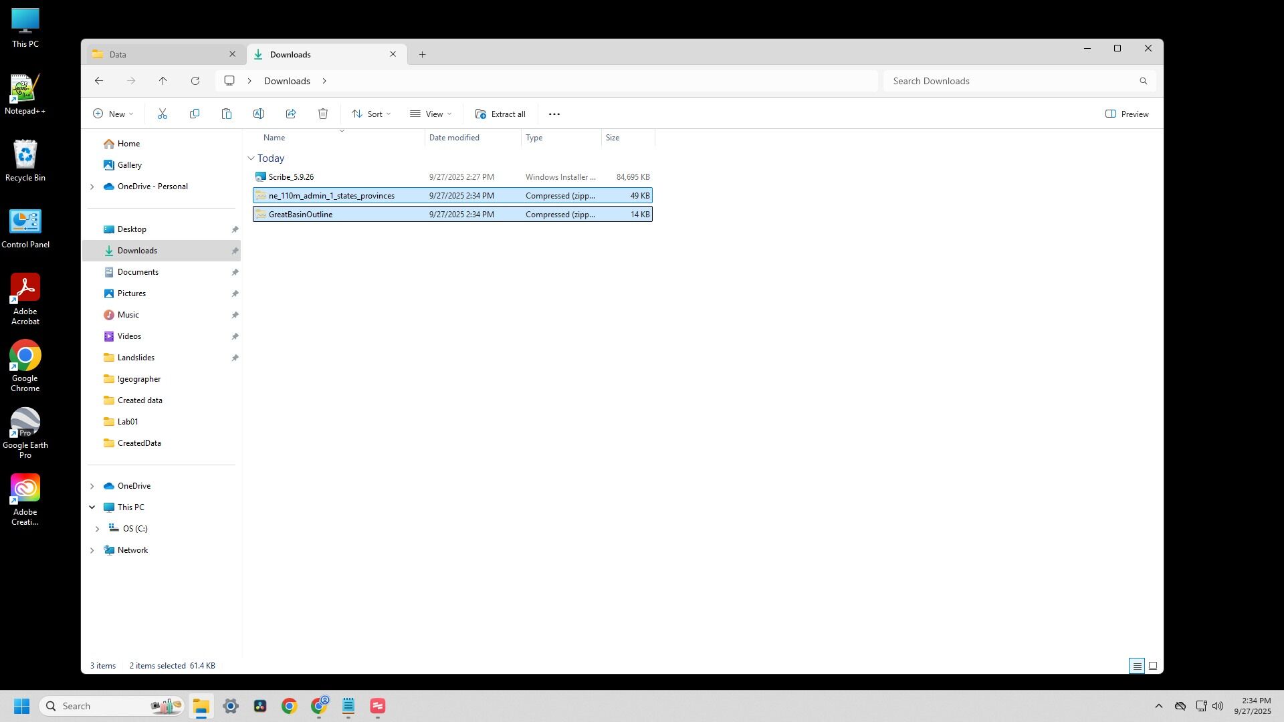1284x722 pixels.
Task: Switch to large thumbnails view in status bar
Action: point(1153,666)
